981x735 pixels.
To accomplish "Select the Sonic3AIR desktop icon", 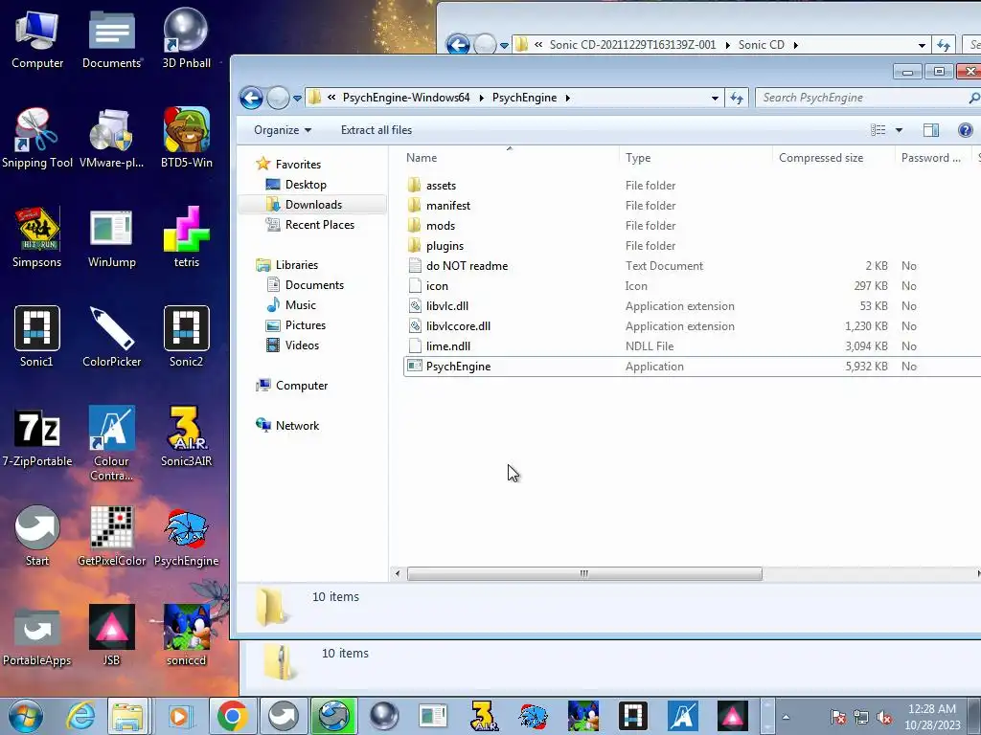I will tap(187, 436).
